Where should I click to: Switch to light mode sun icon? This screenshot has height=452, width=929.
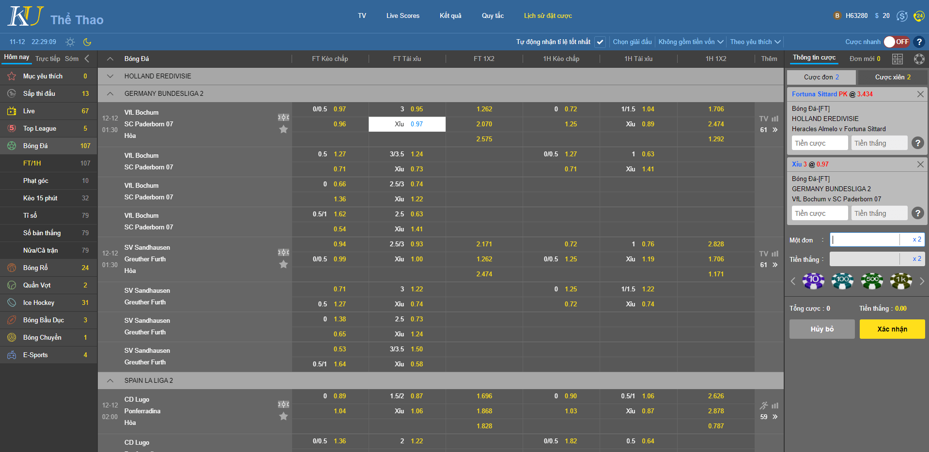coord(70,42)
